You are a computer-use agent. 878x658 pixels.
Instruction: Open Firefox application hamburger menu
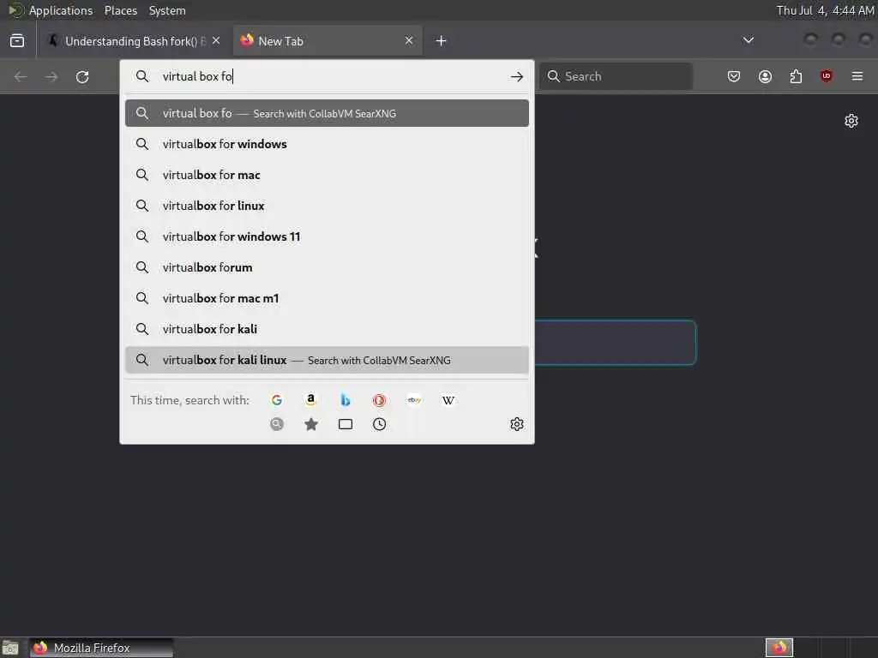(x=857, y=76)
